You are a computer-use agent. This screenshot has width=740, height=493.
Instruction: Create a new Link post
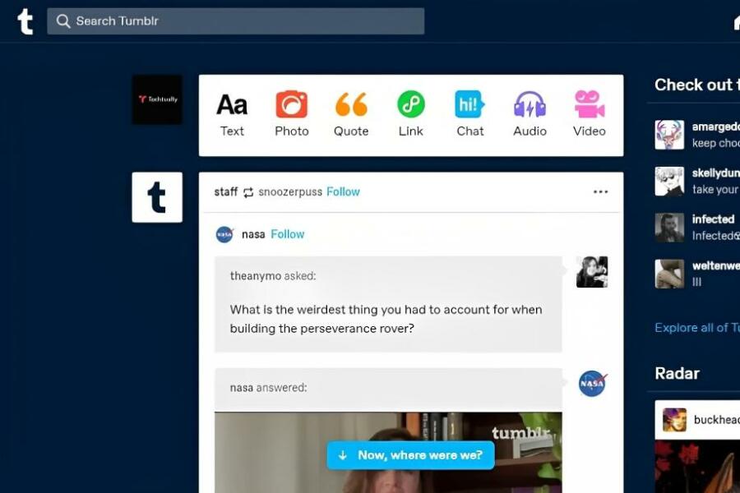pos(410,115)
